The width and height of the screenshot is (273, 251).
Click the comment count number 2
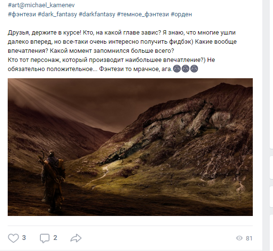click(x=55, y=238)
